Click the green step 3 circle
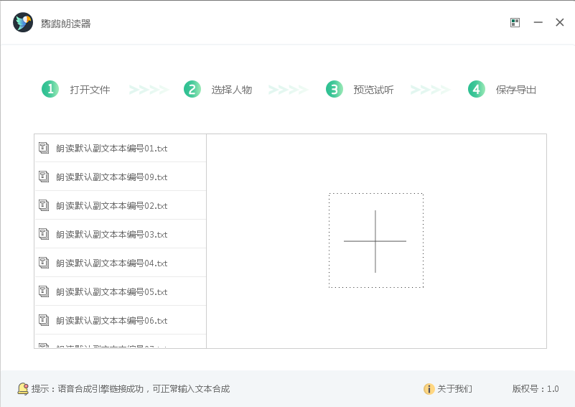 tap(335, 89)
